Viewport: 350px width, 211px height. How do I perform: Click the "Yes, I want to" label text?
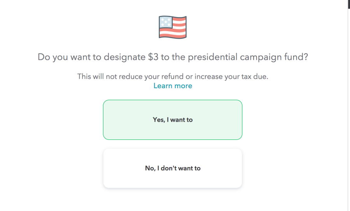point(173,120)
